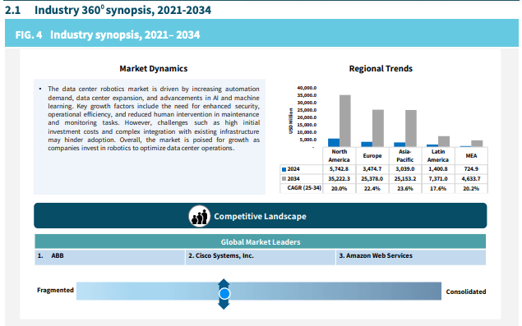The height and width of the screenshot is (326, 522).
Task: Click the Asia-Pacific 2024 value 3,039.0
Action: tap(405, 169)
